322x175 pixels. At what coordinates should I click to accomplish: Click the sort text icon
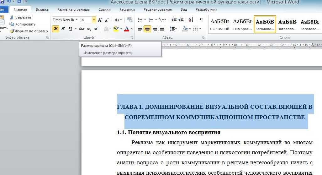[x=191, y=20]
